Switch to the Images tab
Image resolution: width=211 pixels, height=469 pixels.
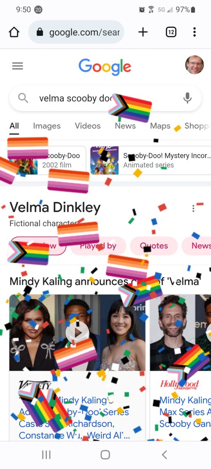click(46, 126)
